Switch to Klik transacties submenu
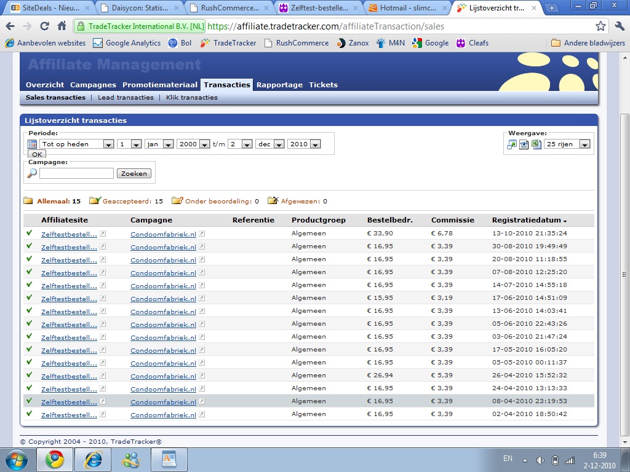This screenshot has height=472, width=630. [x=192, y=98]
